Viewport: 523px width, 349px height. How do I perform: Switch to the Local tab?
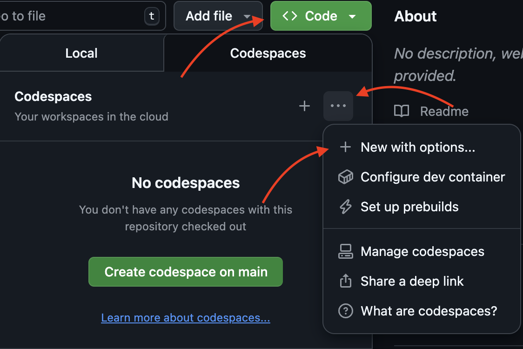(x=81, y=53)
